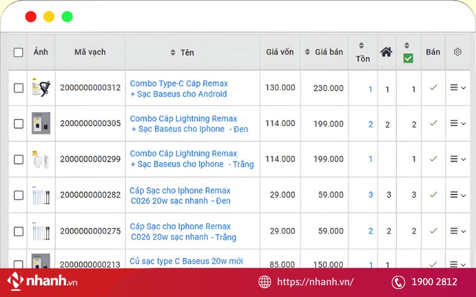The height and width of the screenshot is (297, 476).
Task: Click the green macOS window button
Action: 67,17
